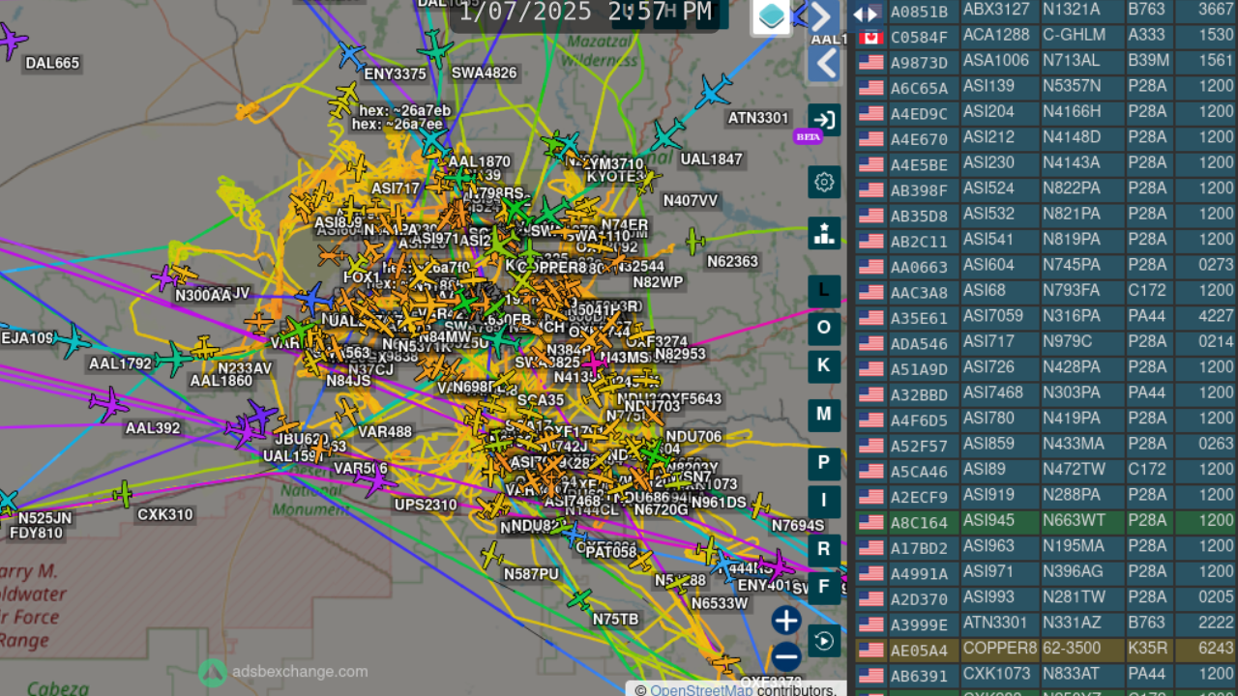Viewport: 1238px width, 696px height.
Task: Click registration N4148D in the table
Action: click(1071, 137)
